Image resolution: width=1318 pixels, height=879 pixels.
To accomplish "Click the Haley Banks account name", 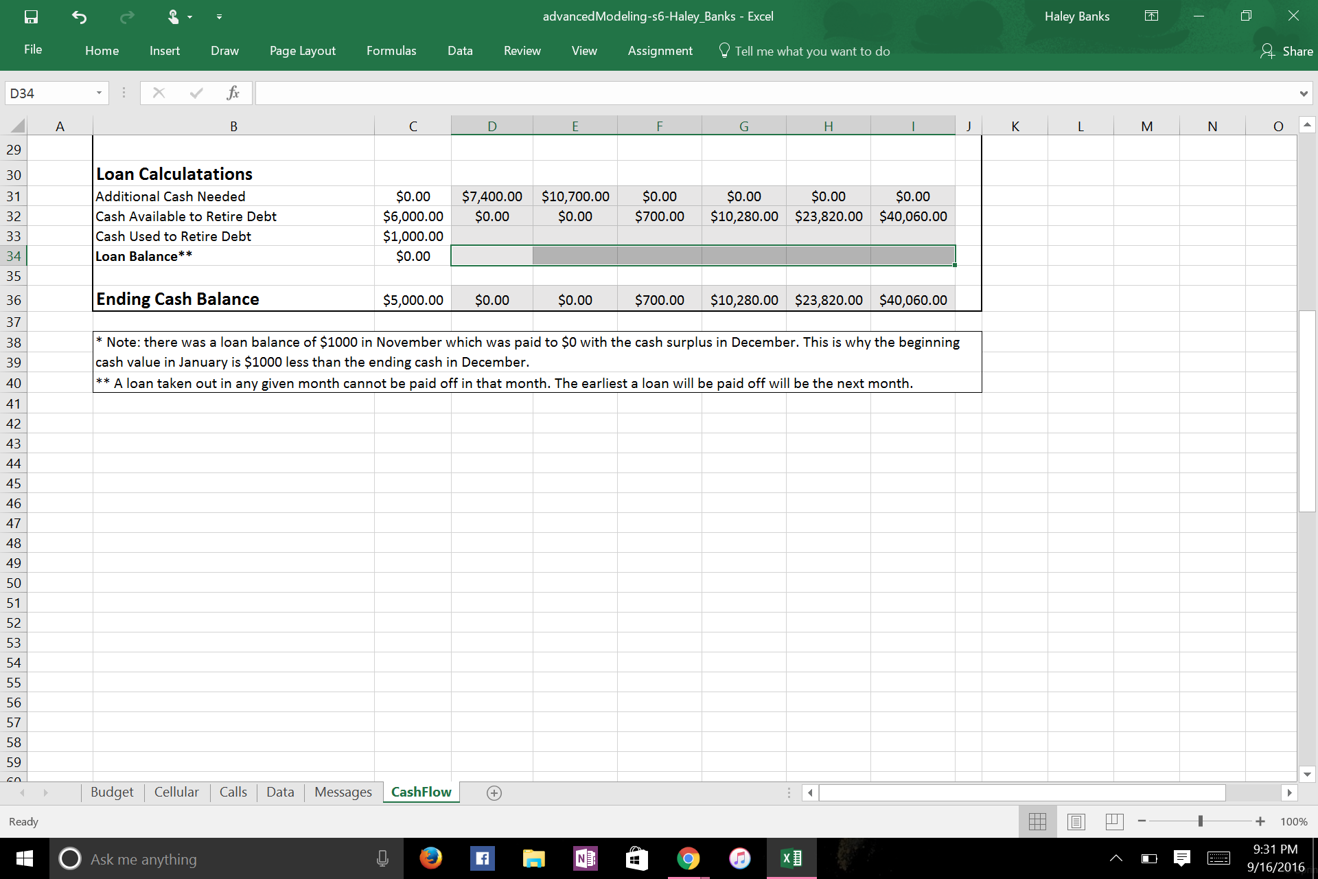I will coord(1077,16).
